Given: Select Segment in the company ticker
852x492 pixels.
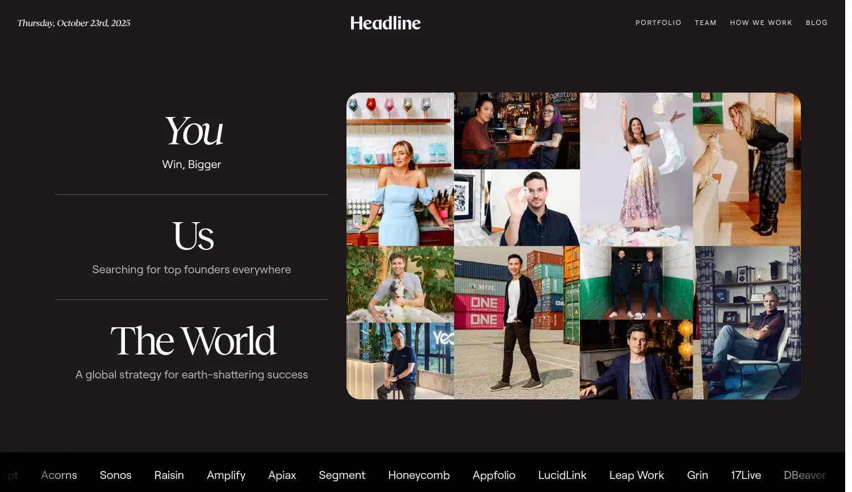Looking at the screenshot, I should click(342, 475).
